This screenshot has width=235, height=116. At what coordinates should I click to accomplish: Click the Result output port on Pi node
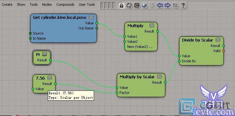(50, 60)
